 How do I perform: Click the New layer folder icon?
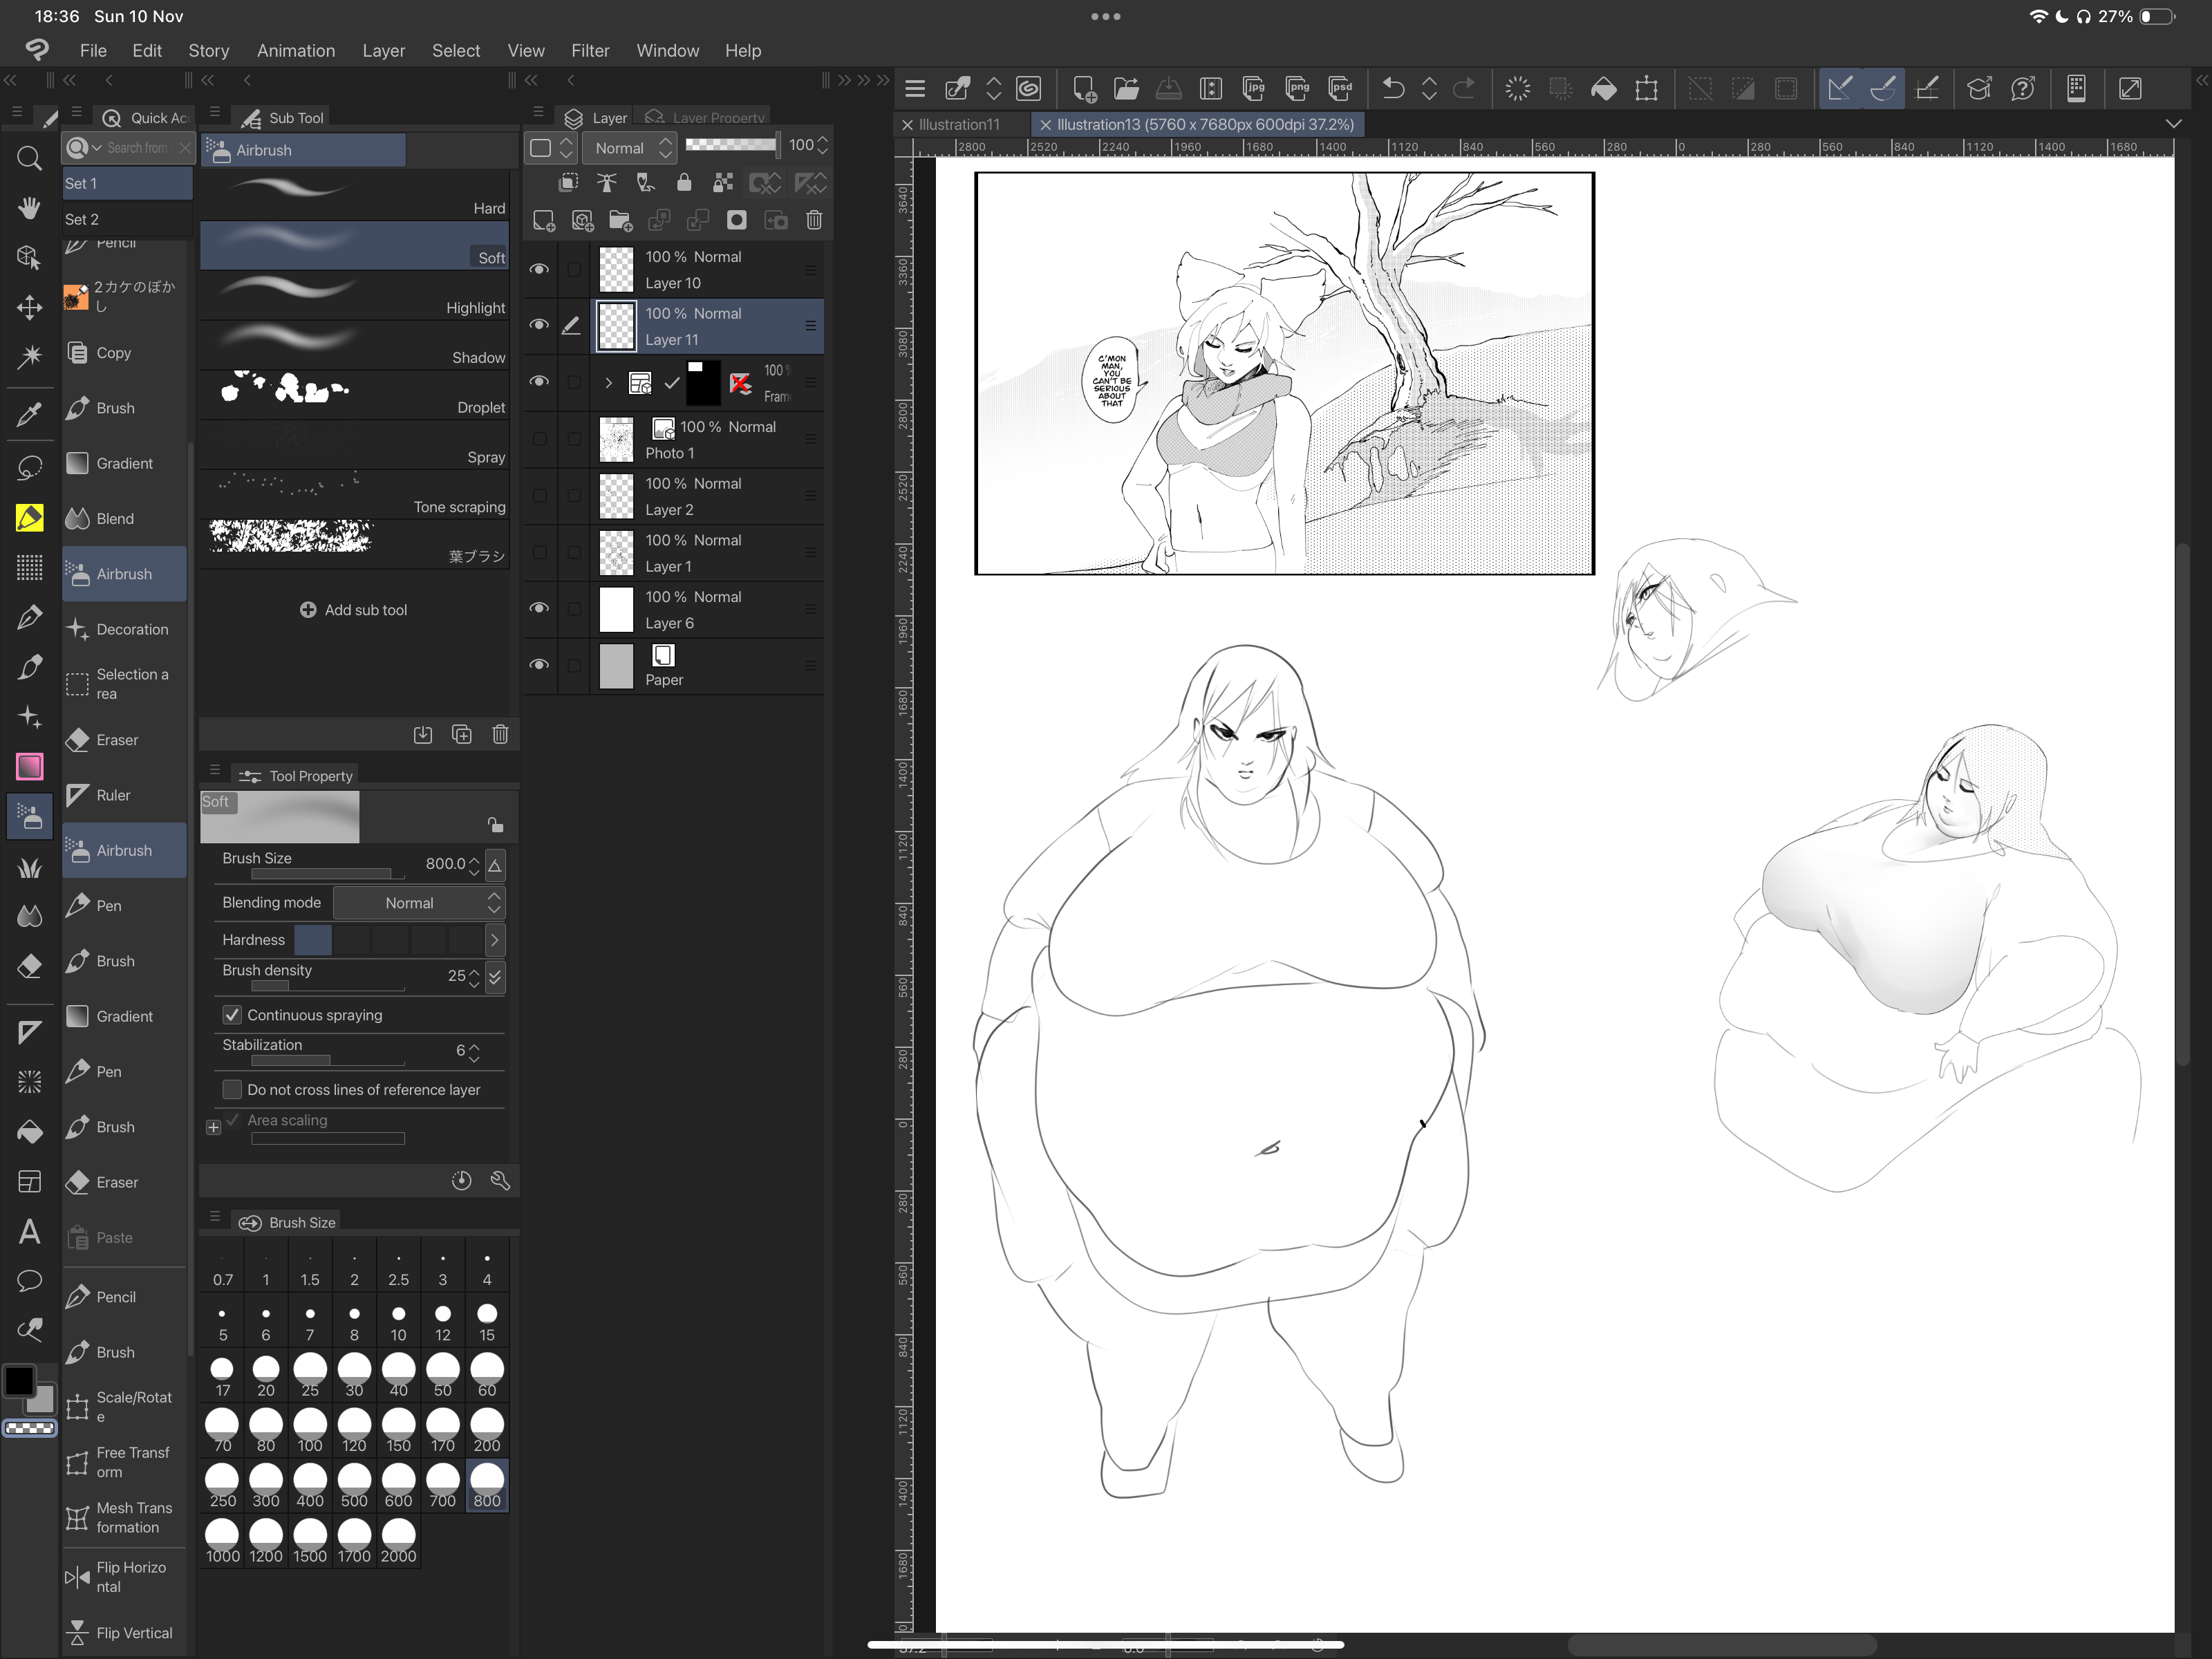point(621,220)
